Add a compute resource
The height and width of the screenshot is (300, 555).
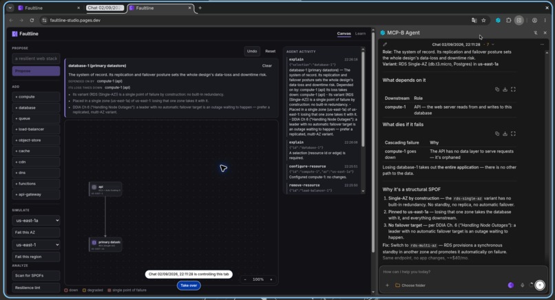click(36, 96)
